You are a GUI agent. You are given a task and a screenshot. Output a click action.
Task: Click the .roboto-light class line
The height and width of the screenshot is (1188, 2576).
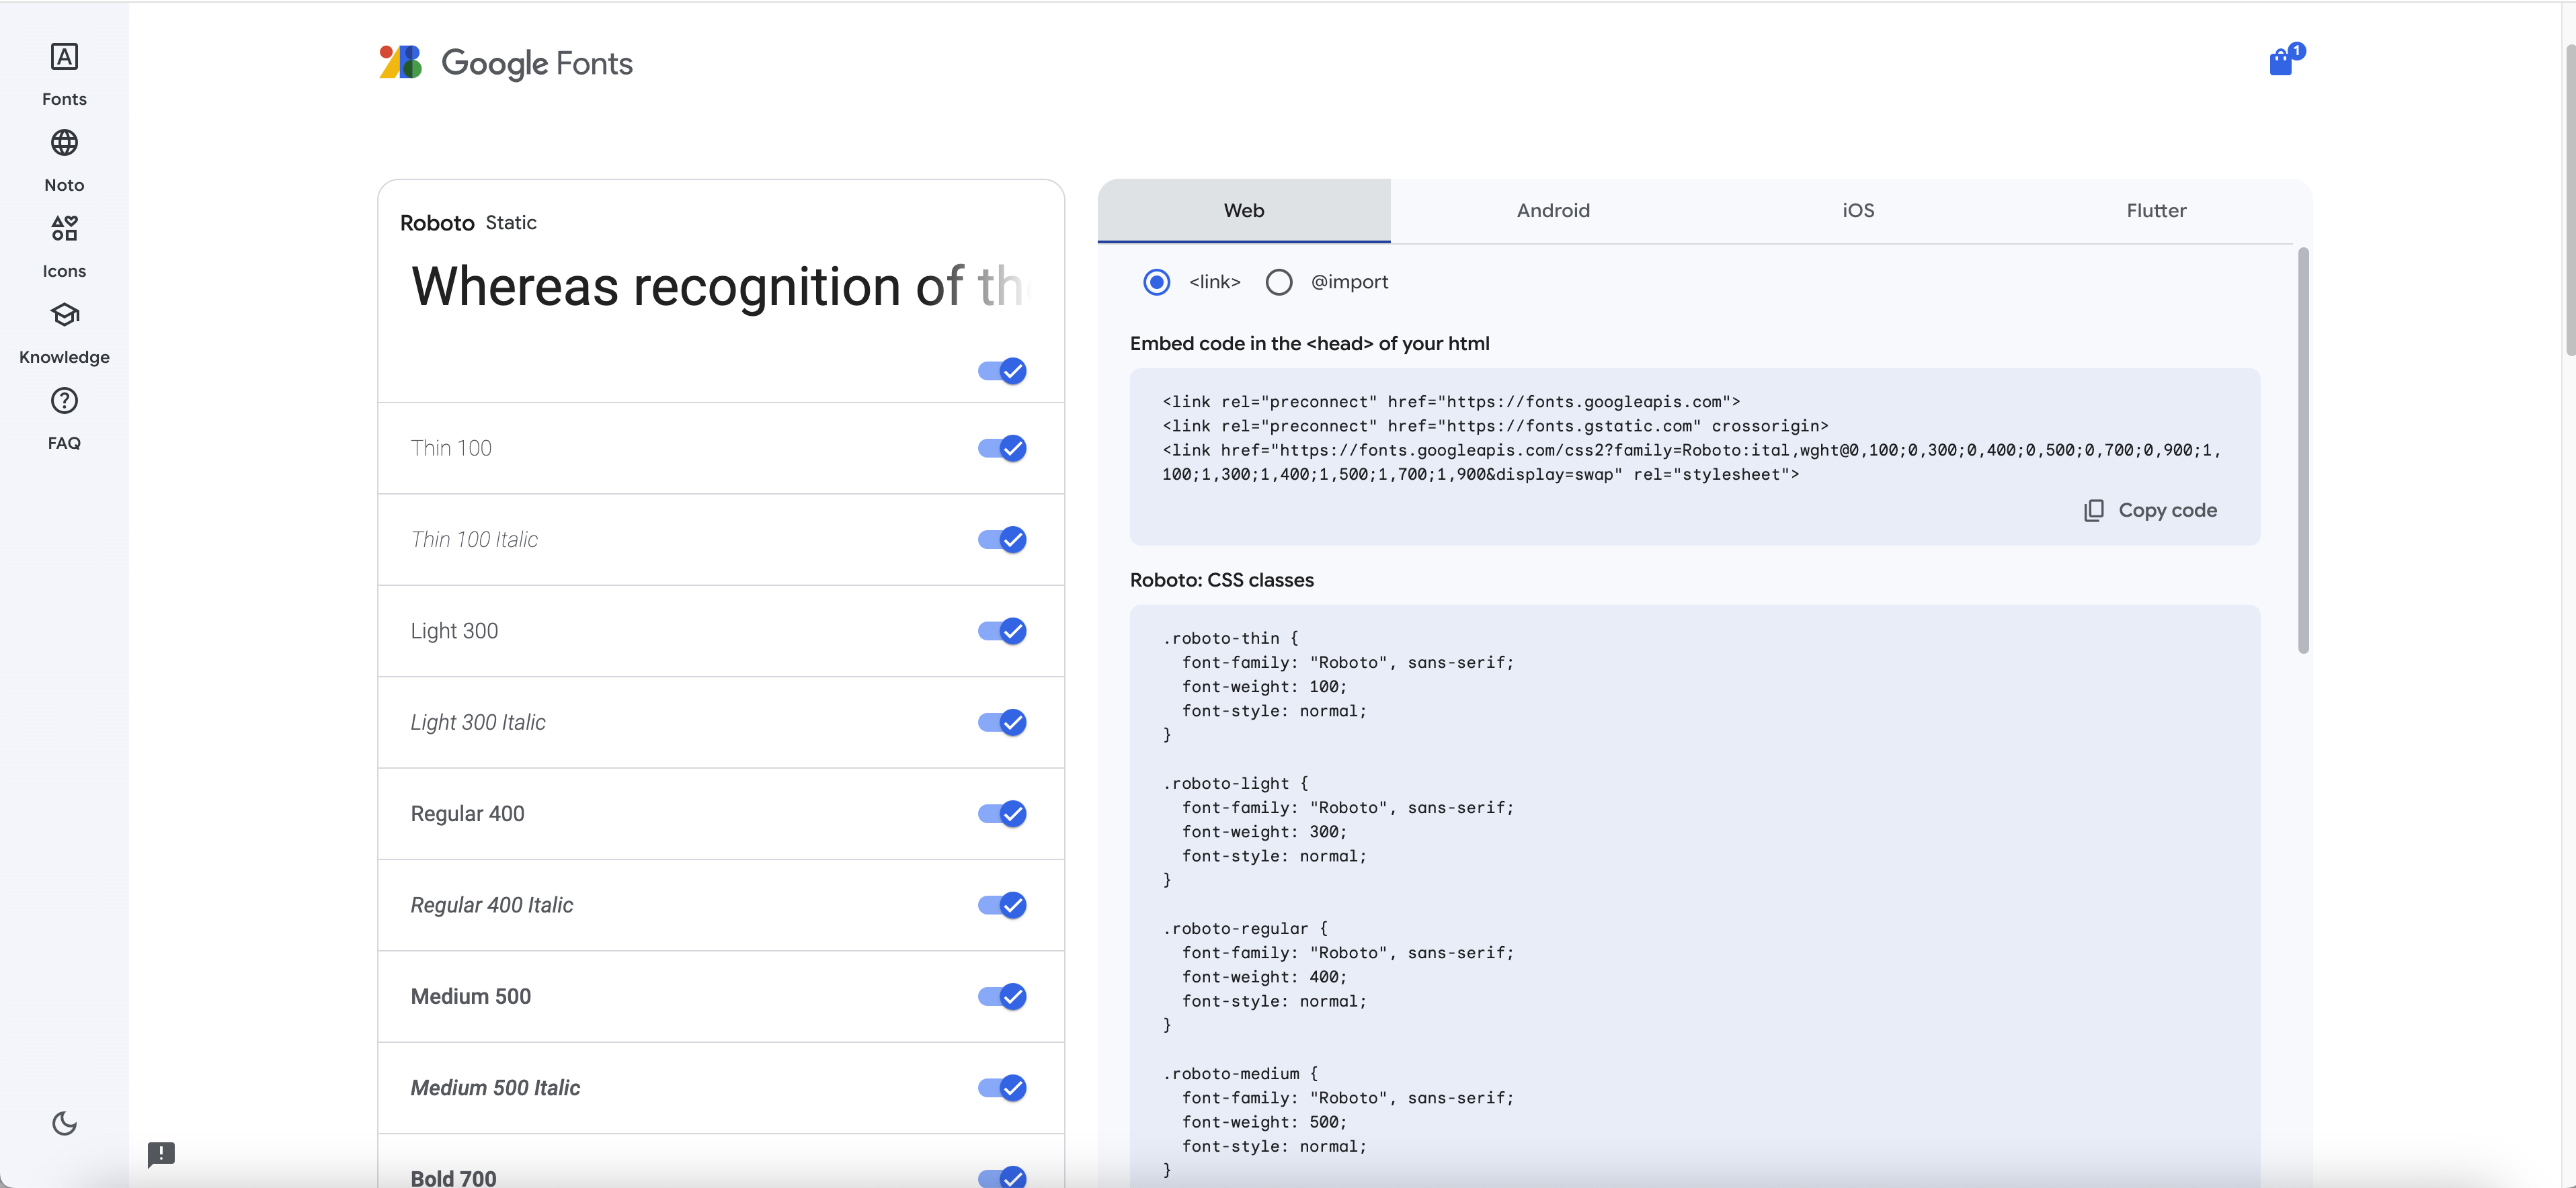(x=1235, y=783)
